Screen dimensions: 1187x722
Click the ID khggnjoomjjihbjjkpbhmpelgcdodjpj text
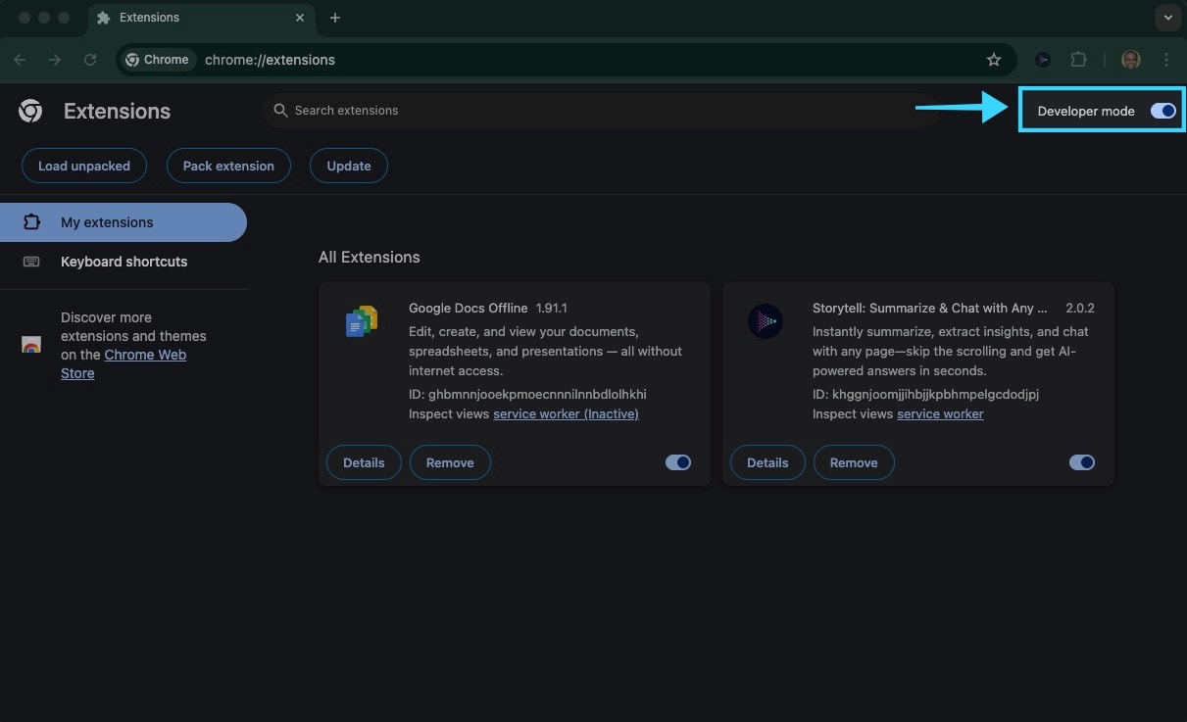coord(925,395)
